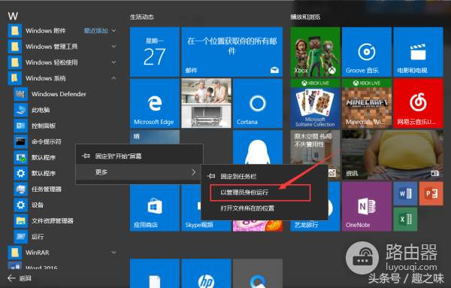The height and width of the screenshot is (288, 451).
Task: Jump to the W letter header
Action: (13, 16)
